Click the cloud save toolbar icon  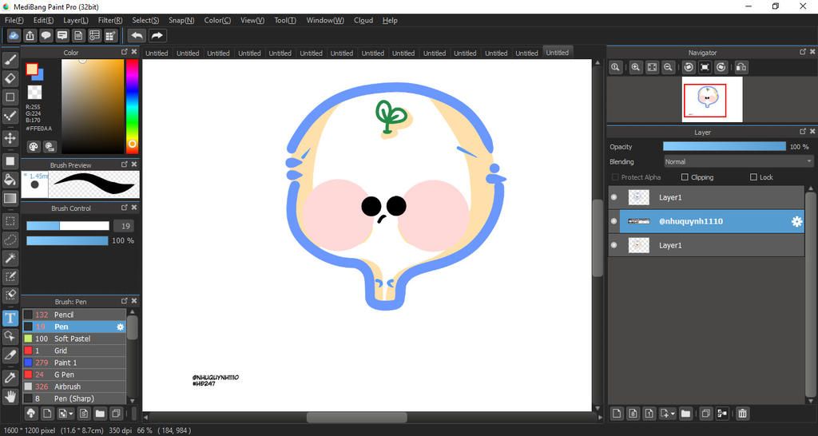click(14, 35)
